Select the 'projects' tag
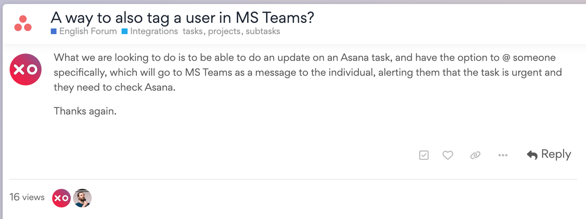This screenshot has height=219, width=586. pyautogui.click(x=225, y=31)
